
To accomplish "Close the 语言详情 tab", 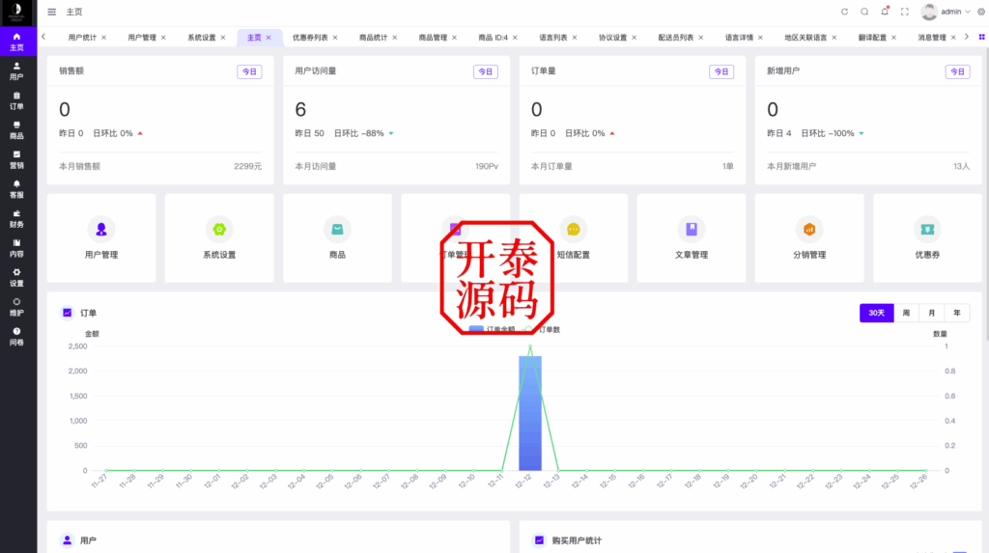I will [x=761, y=38].
